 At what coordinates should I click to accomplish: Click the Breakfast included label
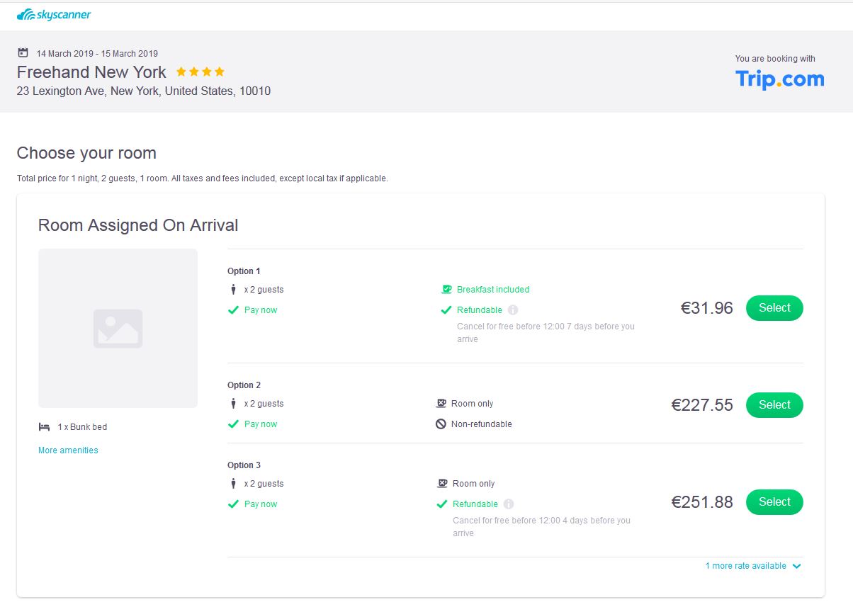[493, 290]
